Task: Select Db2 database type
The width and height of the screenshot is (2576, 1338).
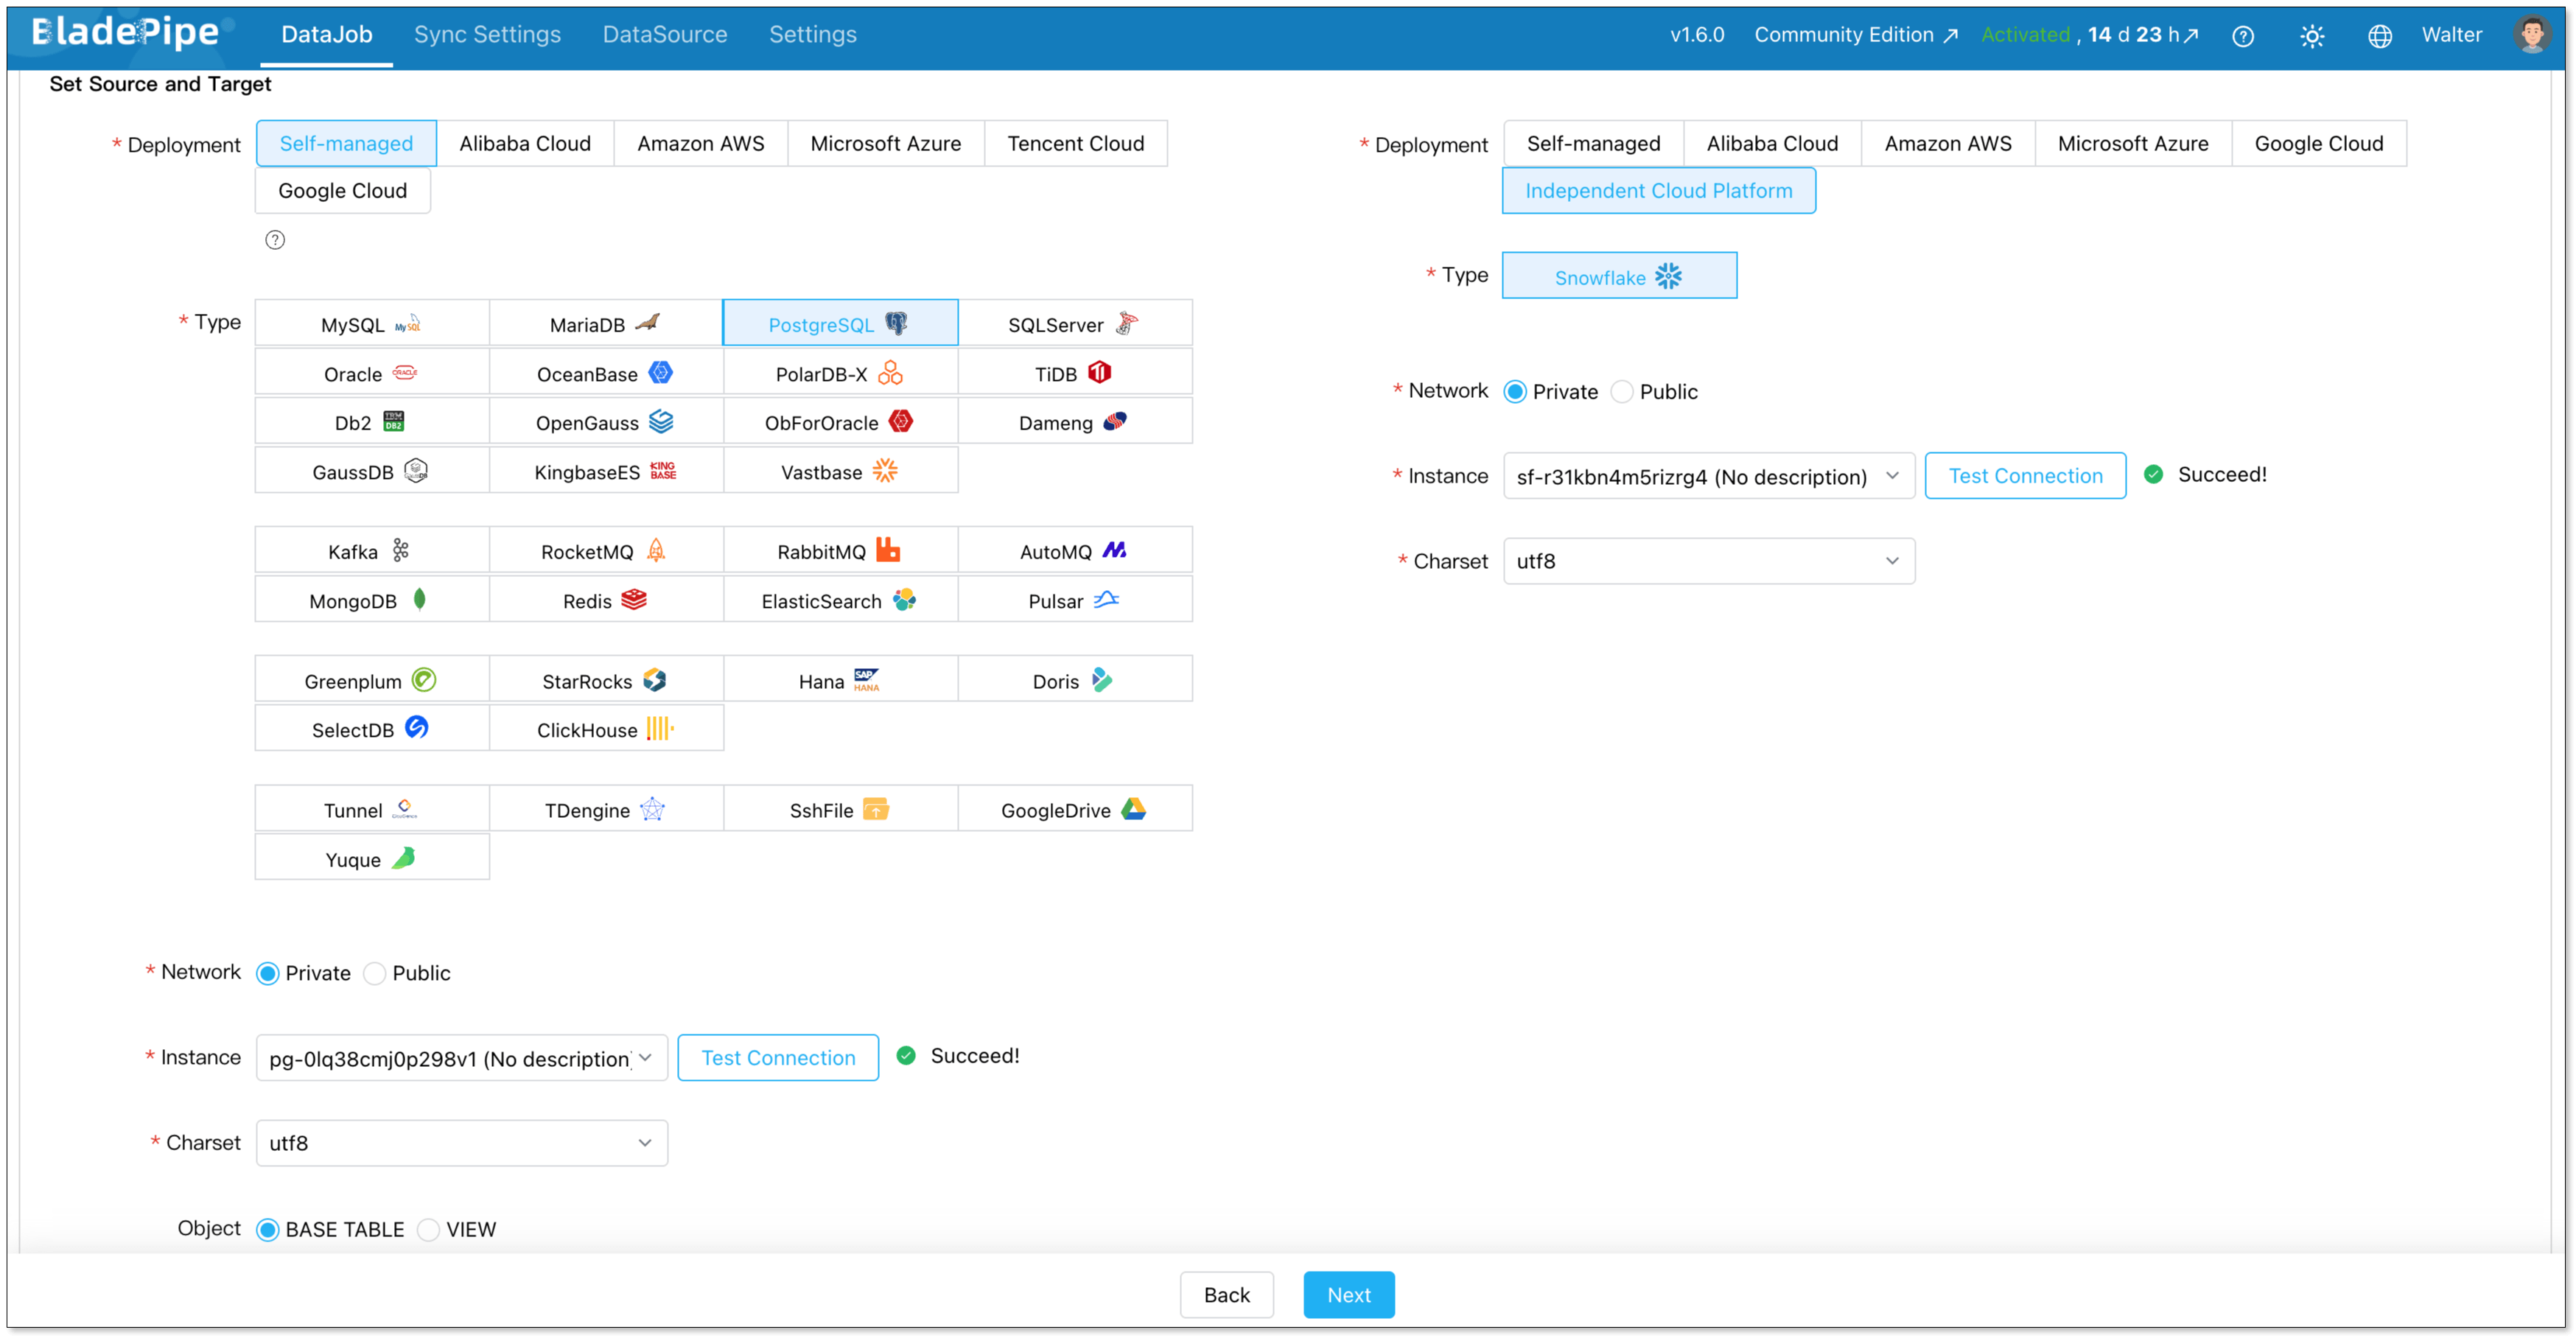Action: point(372,422)
